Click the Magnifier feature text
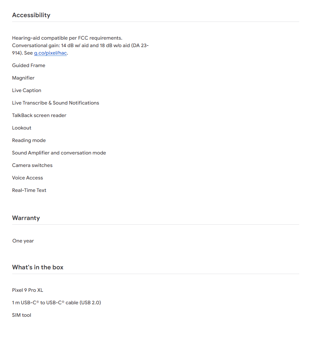The height and width of the screenshot is (338, 312). click(x=23, y=78)
